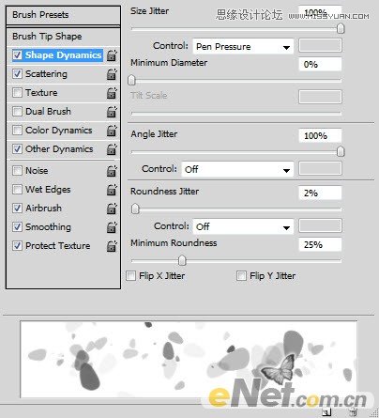Enable the Texture checkbox
The height and width of the screenshot is (418, 379).
[x=17, y=92]
